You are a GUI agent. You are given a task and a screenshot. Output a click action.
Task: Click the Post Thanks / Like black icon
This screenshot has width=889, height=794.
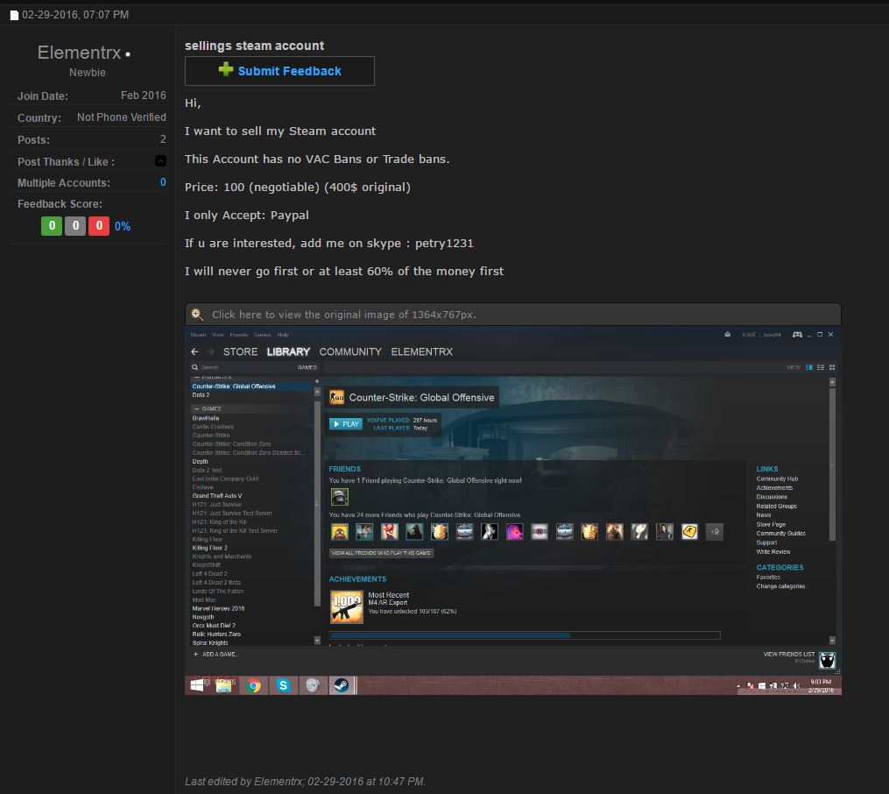(160, 161)
